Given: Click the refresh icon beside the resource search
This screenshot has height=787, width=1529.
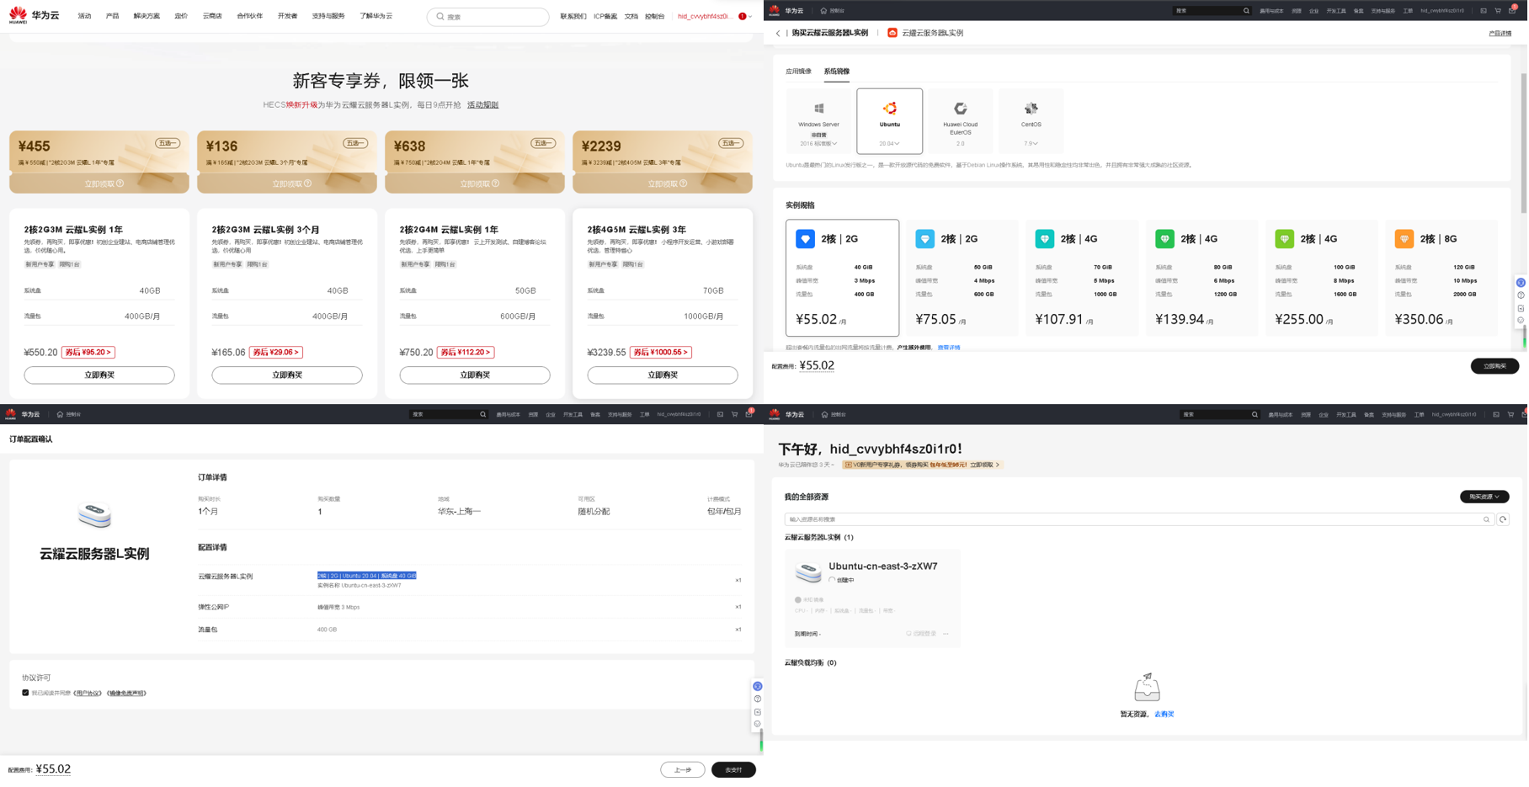Looking at the screenshot, I should (1503, 519).
